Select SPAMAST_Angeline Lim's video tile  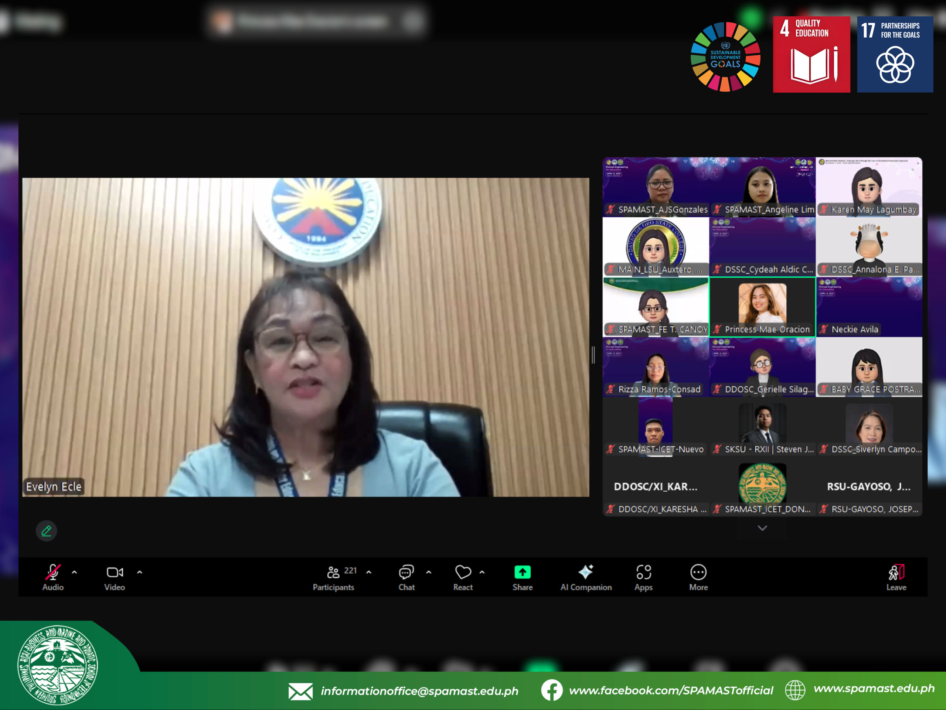762,187
